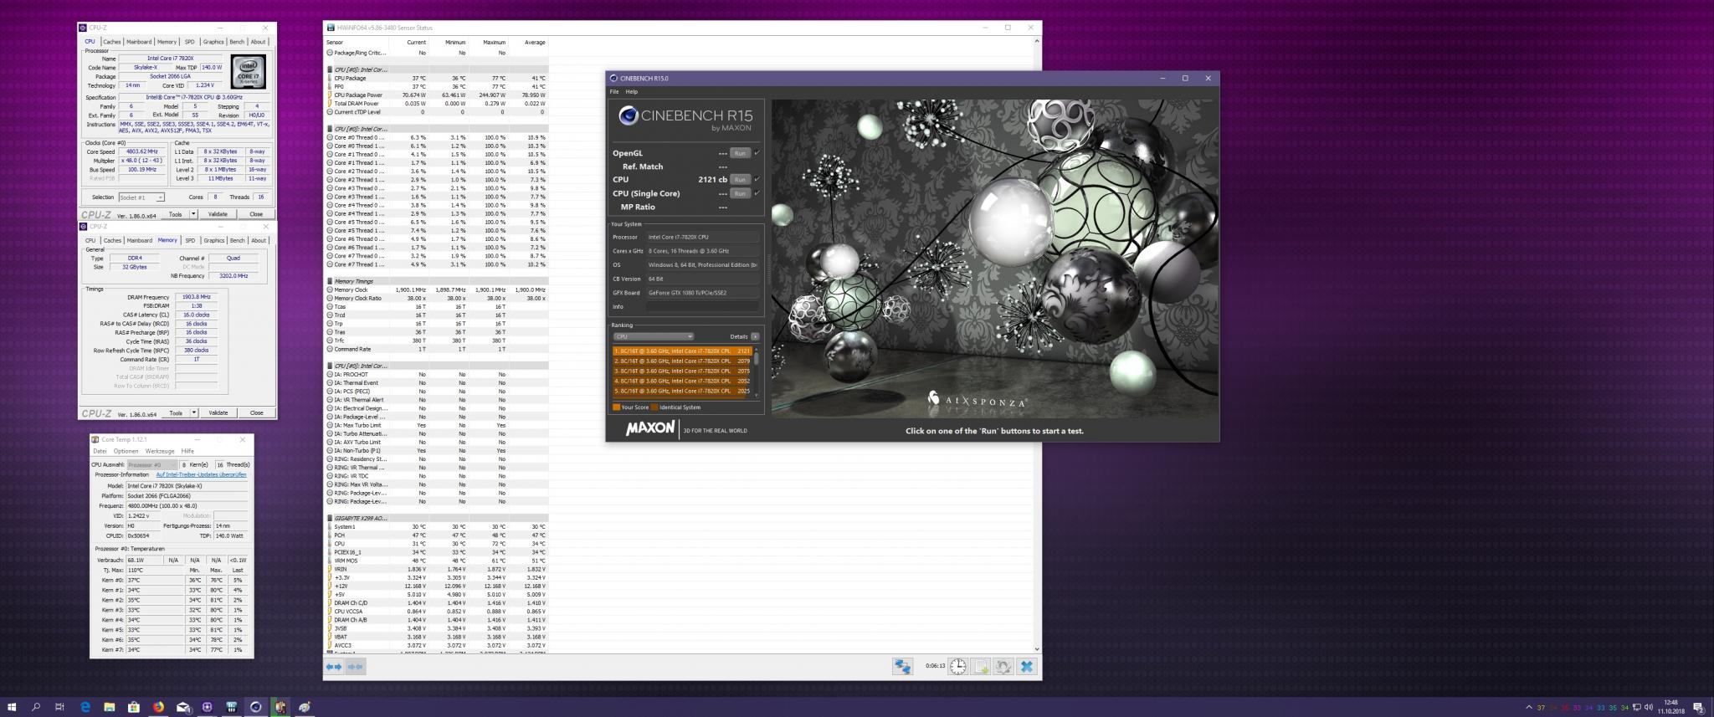
Task: Open Core Temp CPU Auswahl dropdown
Action: point(152,464)
